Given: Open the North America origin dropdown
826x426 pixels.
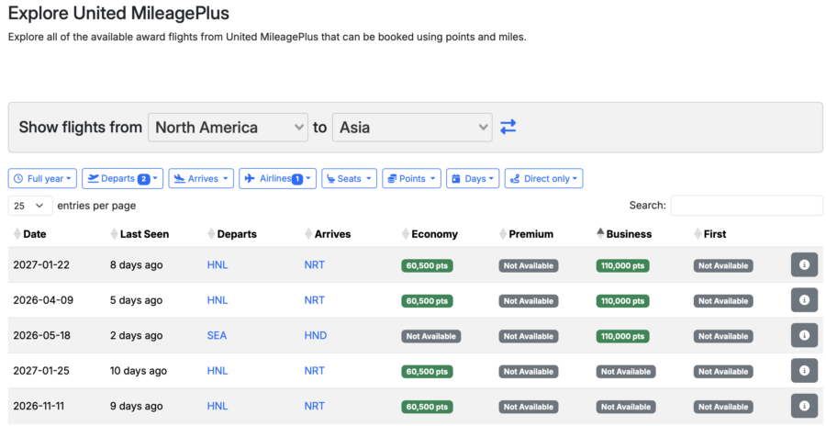Looking at the screenshot, I should click(228, 127).
